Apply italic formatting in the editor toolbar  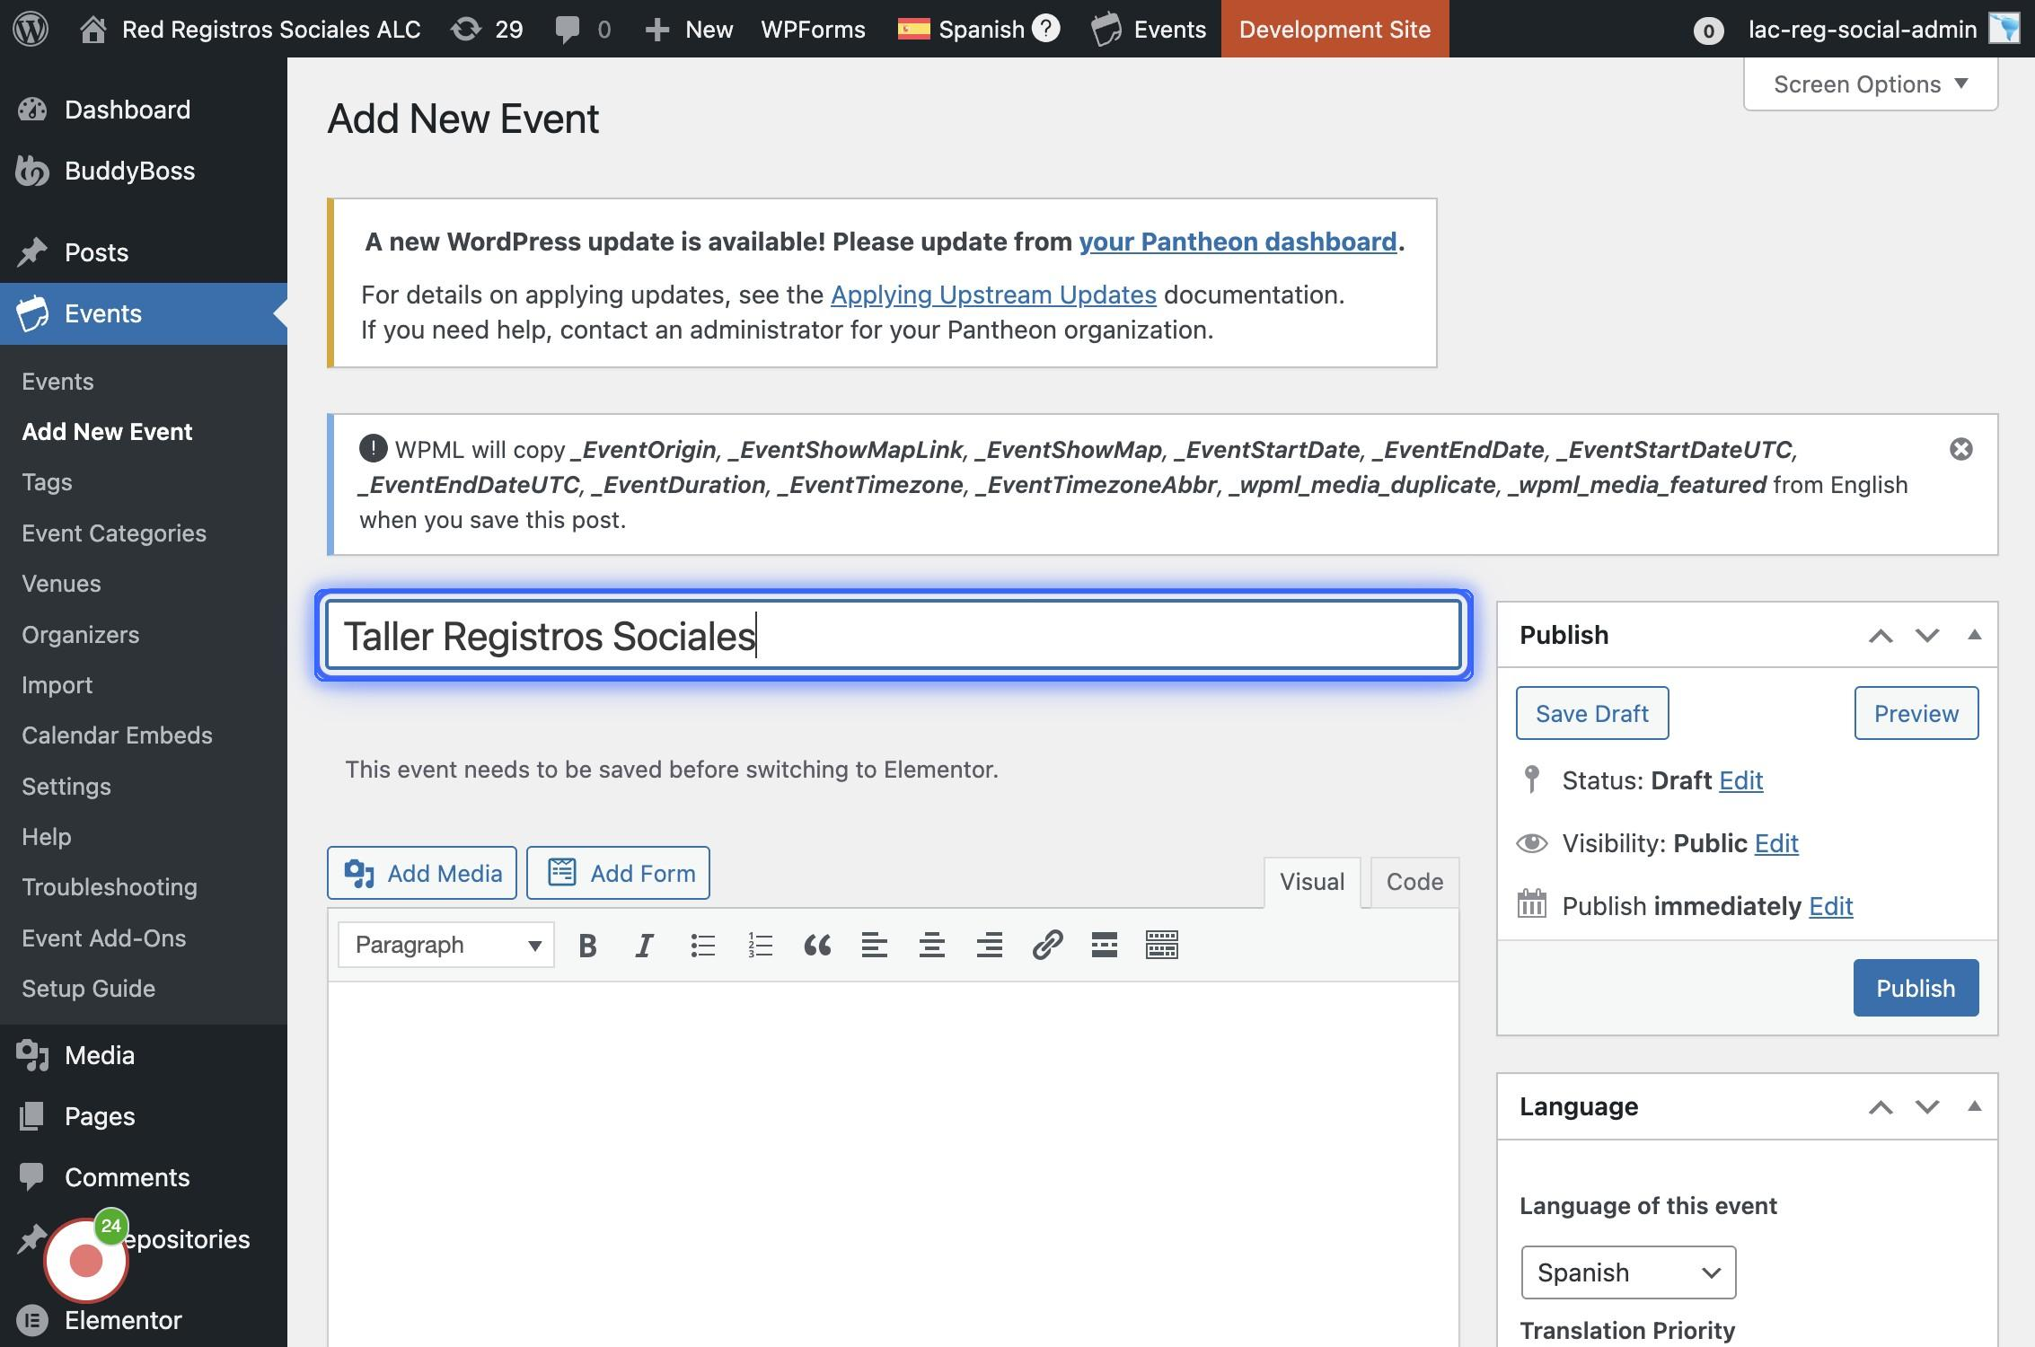click(644, 945)
